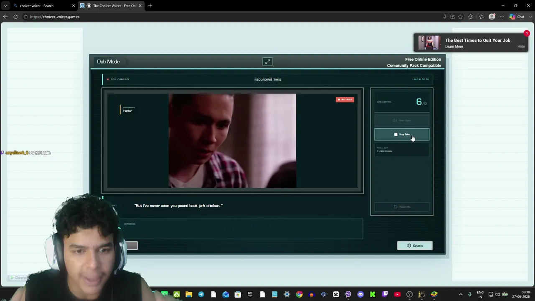The image size is (535, 301).
Task: Open the Copilot Chat button
Action: [517, 17]
